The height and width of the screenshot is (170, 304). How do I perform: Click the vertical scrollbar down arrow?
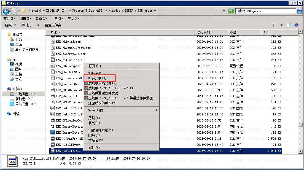(300, 151)
